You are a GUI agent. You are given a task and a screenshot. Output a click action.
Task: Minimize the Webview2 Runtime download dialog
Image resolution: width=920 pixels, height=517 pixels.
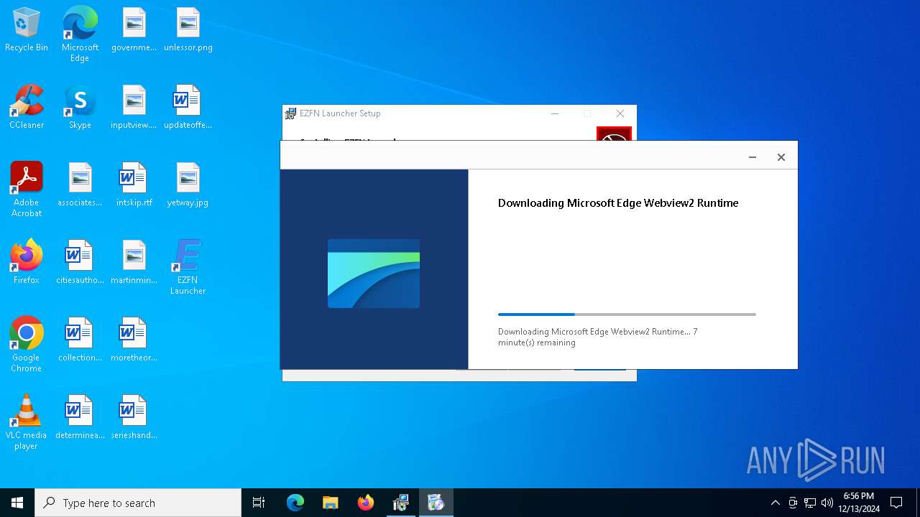[753, 157]
